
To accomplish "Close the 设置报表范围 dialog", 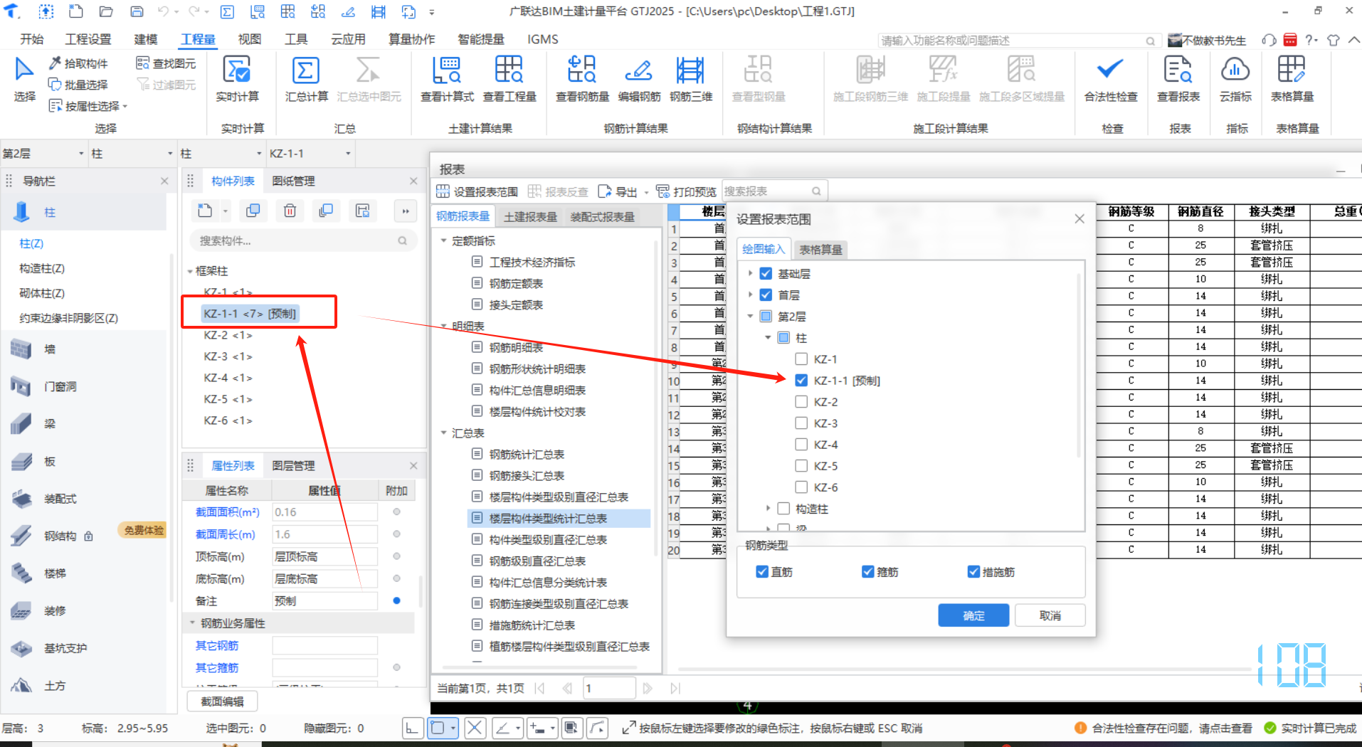I will [x=1079, y=219].
